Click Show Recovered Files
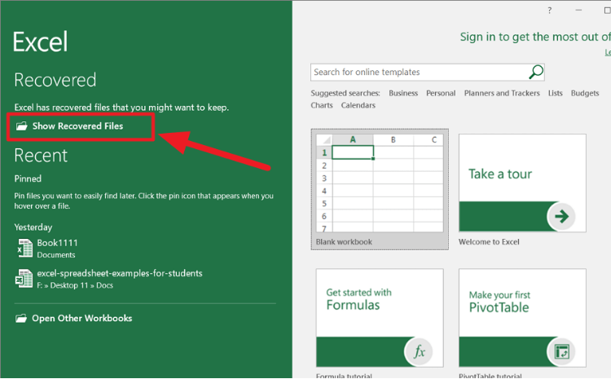 pos(77,126)
